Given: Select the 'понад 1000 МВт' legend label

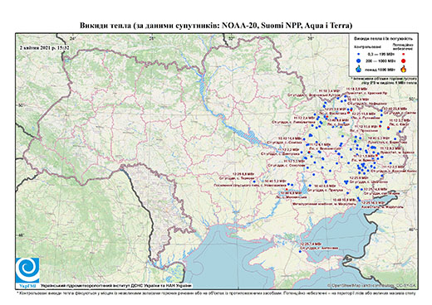Looking at the screenshot, I should [380, 69].
